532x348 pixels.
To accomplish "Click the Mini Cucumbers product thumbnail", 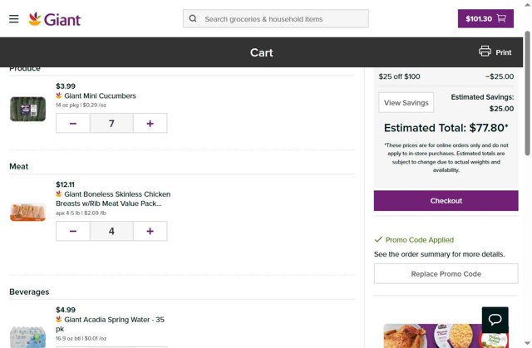I will tap(27, 109).
